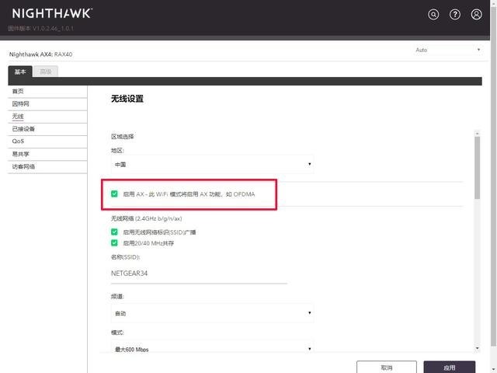Toggle the 20/40 MHz coexistence checkbox

[x=114, y=243]
